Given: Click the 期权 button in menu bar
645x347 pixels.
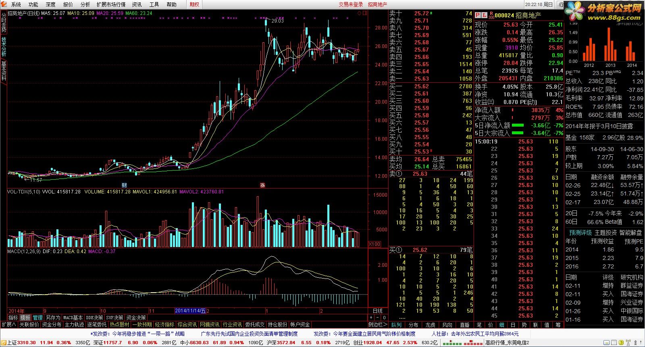Looking at the screenshot, I should pos(194,4).
